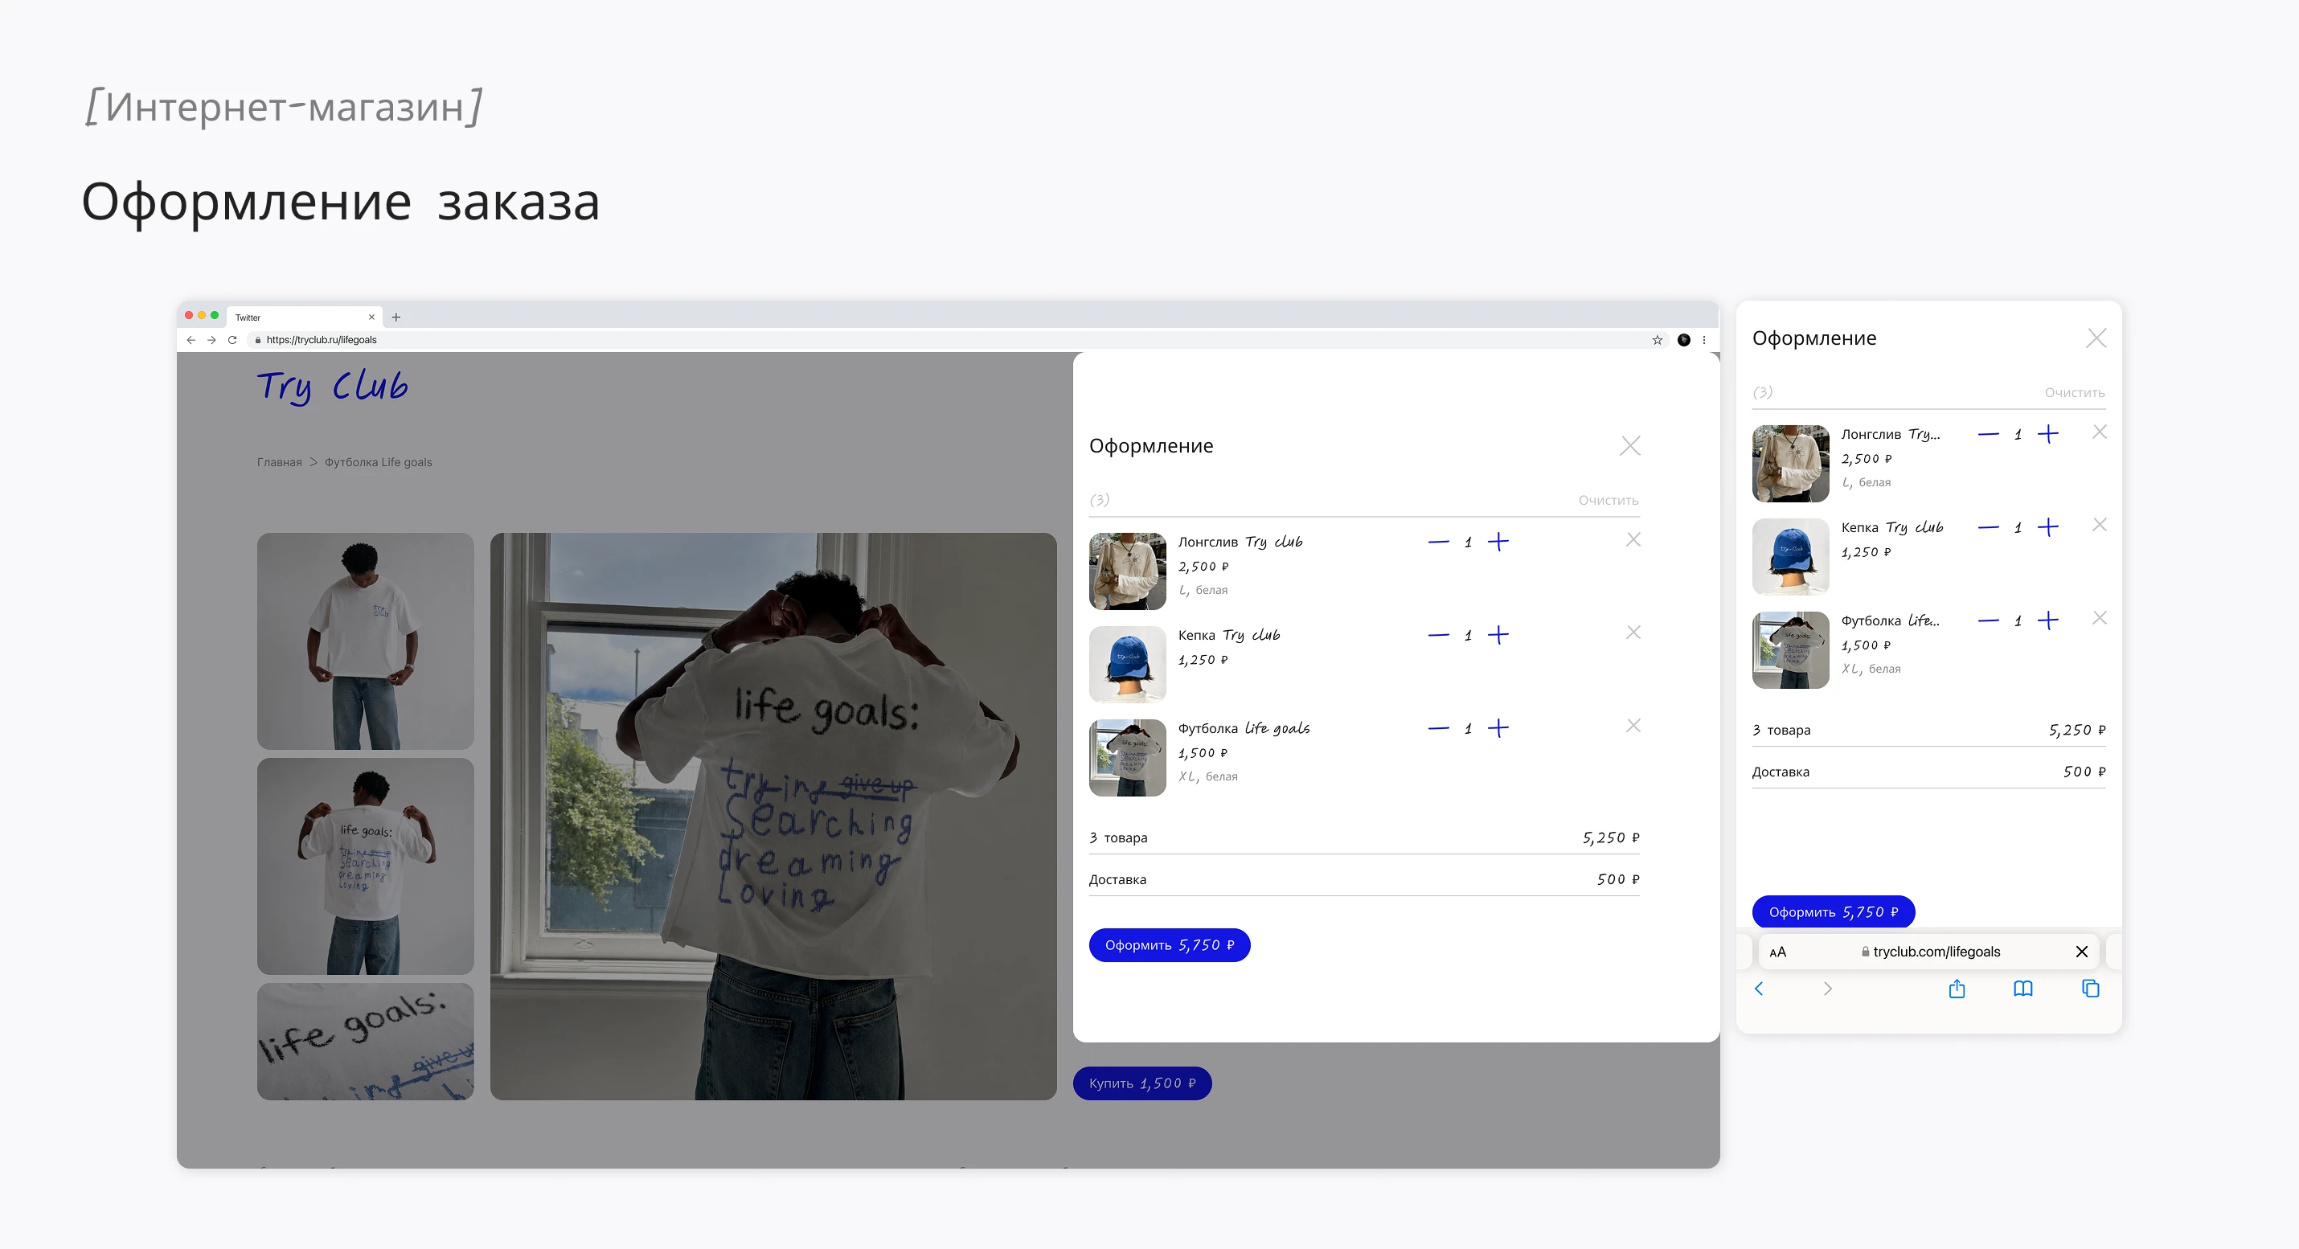Viewport: 2299px width, 1249px height.
Task: Open Футболка thumbnail in mobile cart
Action: point(1790,649)
